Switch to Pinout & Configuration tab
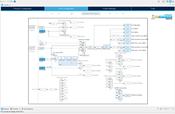 [x=23, y=9]
